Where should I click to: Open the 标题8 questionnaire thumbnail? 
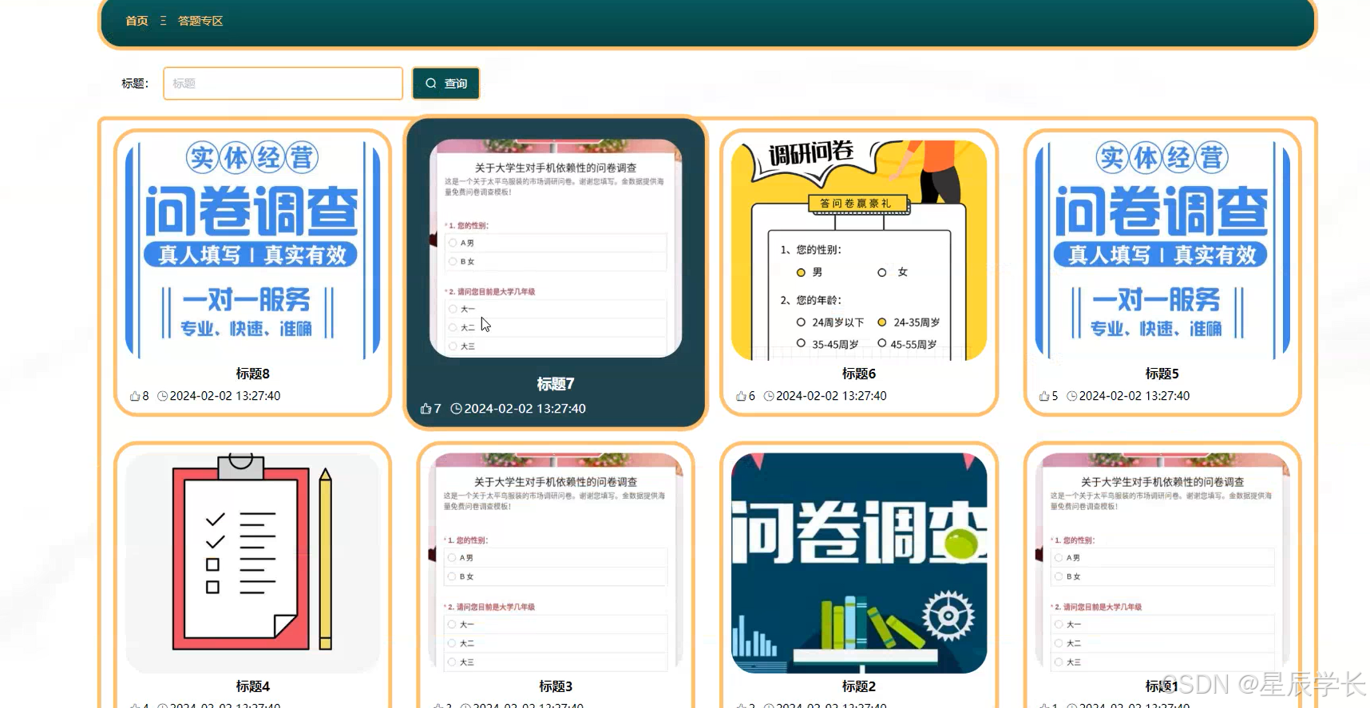point(252,250)
